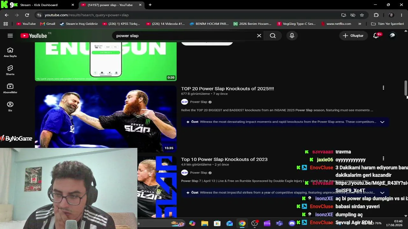408x229 pixels.
Task: Open the YouTube account avatar menu
Action: 392,36
